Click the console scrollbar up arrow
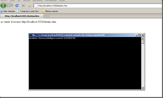The height and width of the screenshot is (98, 163). click(143, 38)
